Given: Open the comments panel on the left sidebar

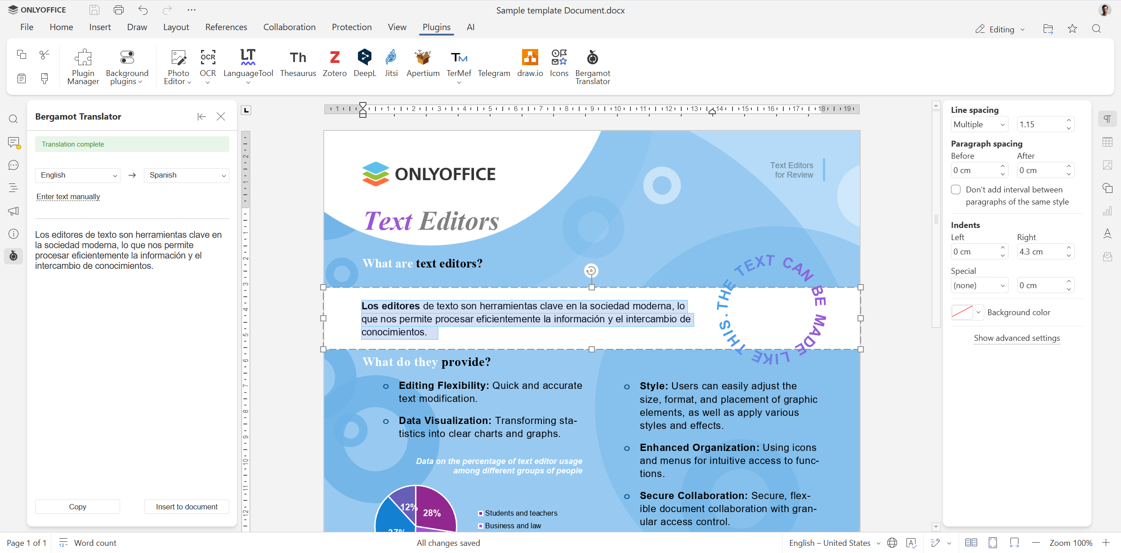Looking at the screenshot, I should (13, 143).
